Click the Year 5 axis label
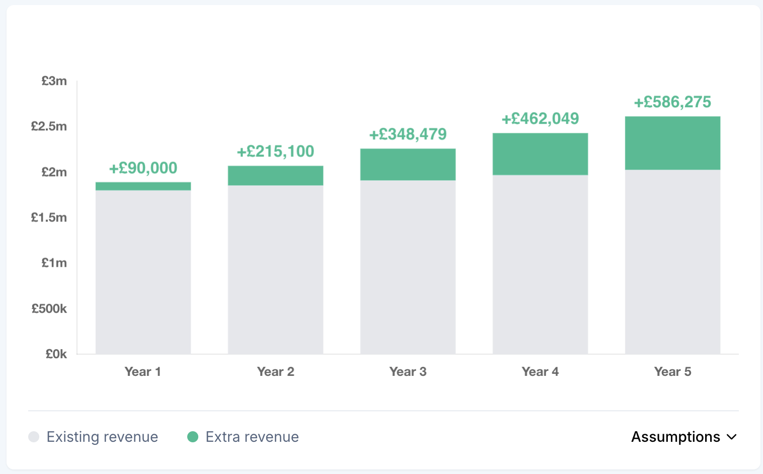 click(x=672, y=371)
